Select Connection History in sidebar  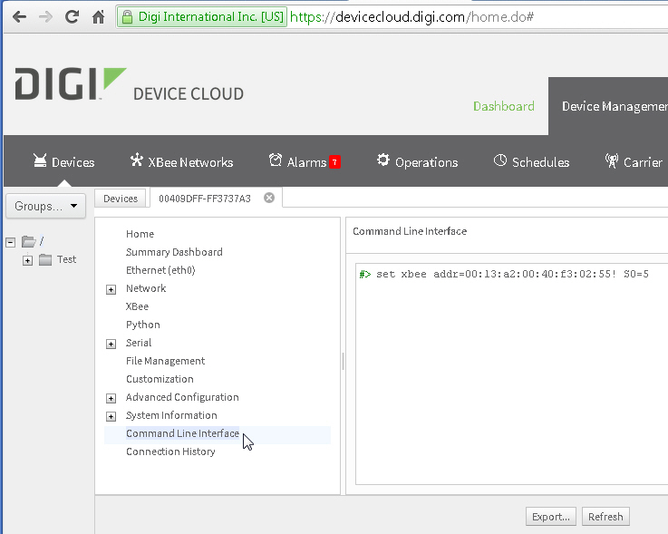pos(170,451)
